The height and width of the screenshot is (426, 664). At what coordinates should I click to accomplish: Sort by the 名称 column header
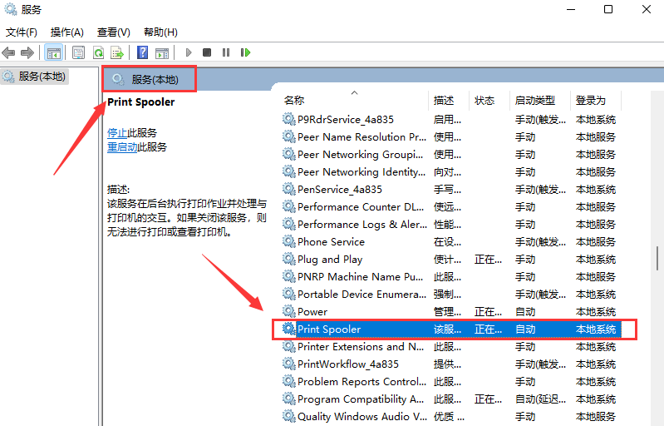pyautogui.click(x=354, y=101)
